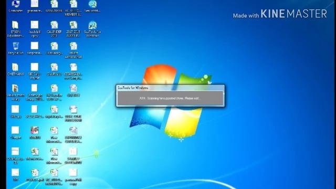
Task: Open the photo thumbnail desktop icon
Action: click(x=35, y=133)
